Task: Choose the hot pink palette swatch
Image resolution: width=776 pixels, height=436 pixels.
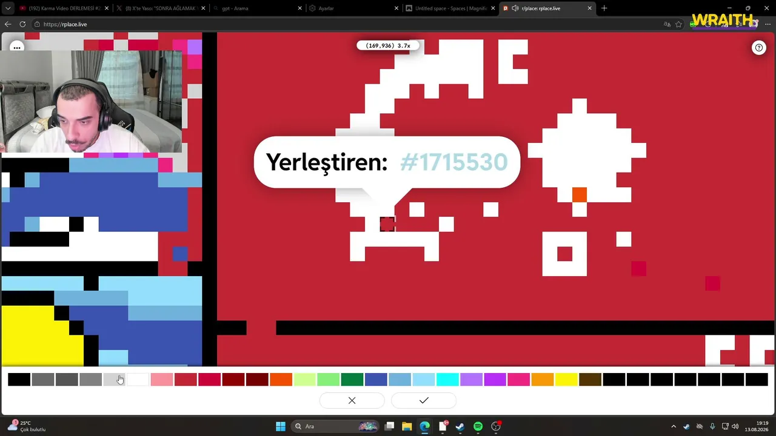Action: tap(518, 380)
